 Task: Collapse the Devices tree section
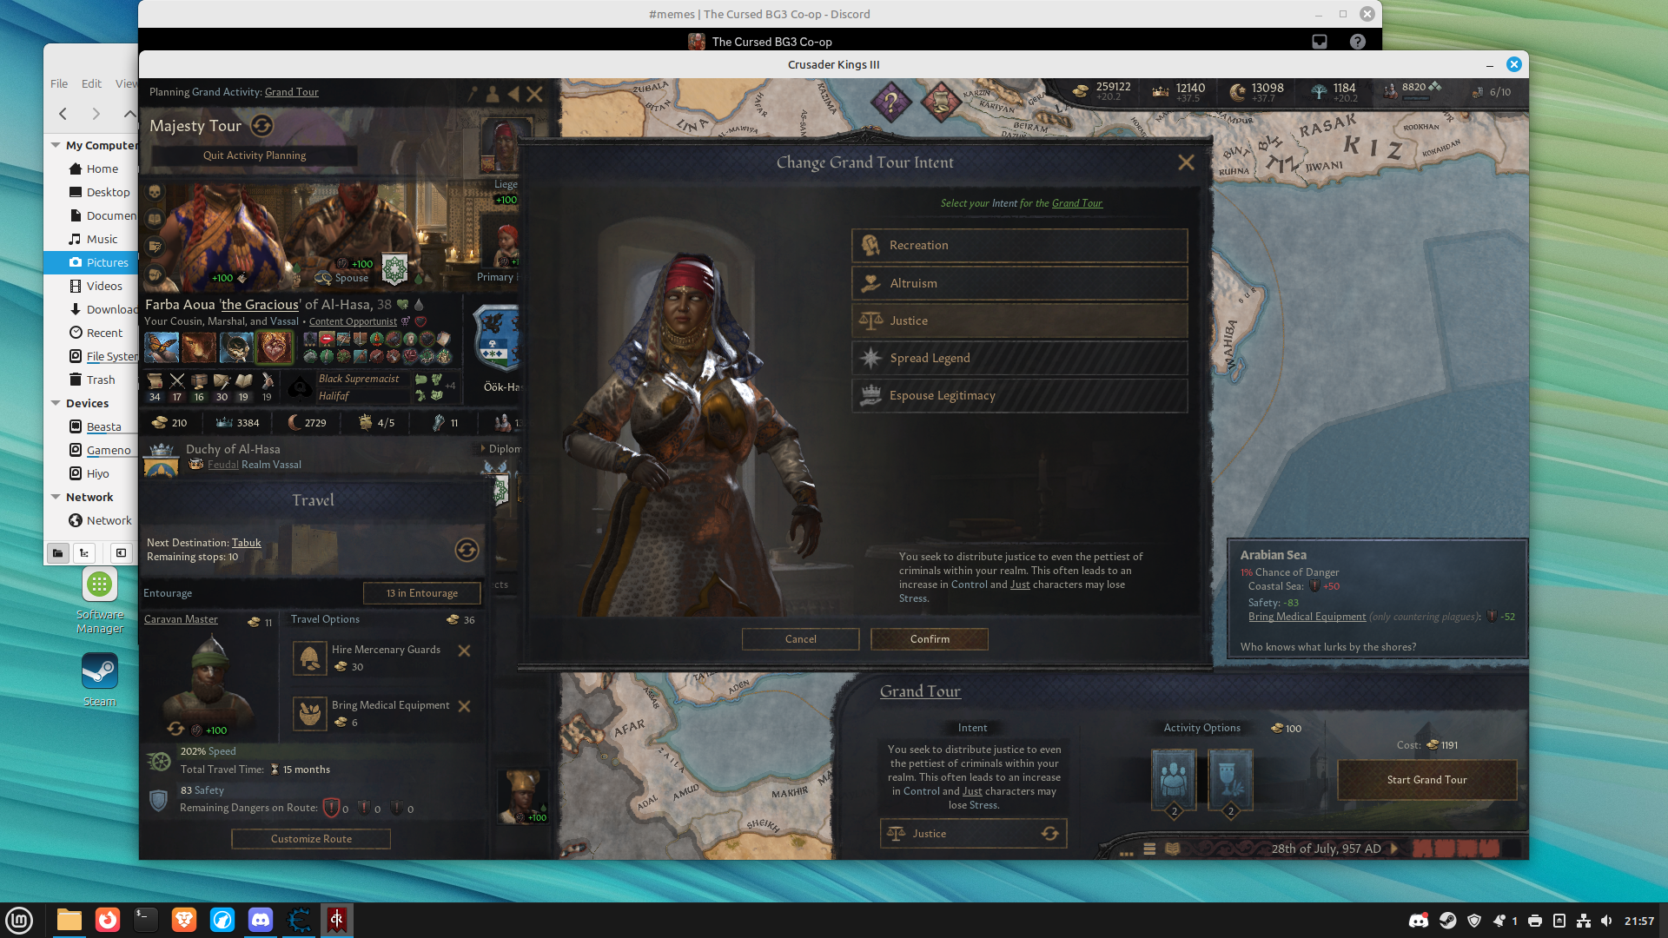click(56, 403)
